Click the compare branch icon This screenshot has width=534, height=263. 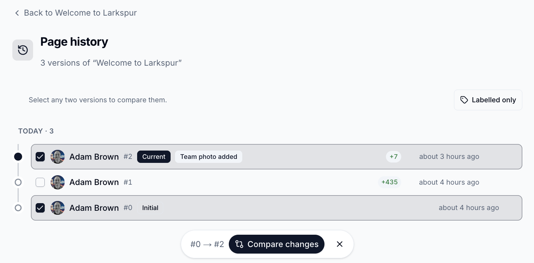239,244
